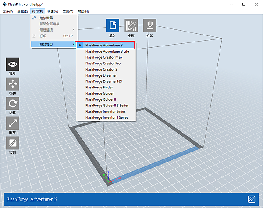This screenshot has width=263, height=208.
Task: Click the 打印 (Print) toolbar icon
Action: 150,25
